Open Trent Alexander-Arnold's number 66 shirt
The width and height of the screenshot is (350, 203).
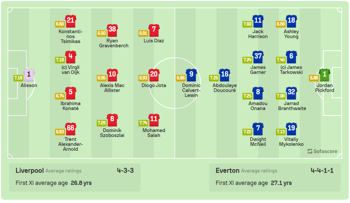[x=71, y=129]
